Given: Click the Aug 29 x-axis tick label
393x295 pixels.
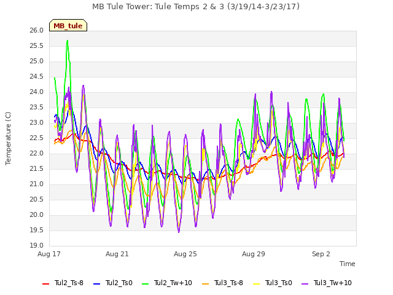Looking at the screenshot, I should click(x=254, y=254).
